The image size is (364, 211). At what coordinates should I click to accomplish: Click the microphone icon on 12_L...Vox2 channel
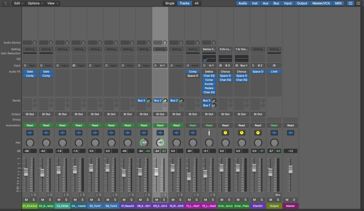coord(209,133)
